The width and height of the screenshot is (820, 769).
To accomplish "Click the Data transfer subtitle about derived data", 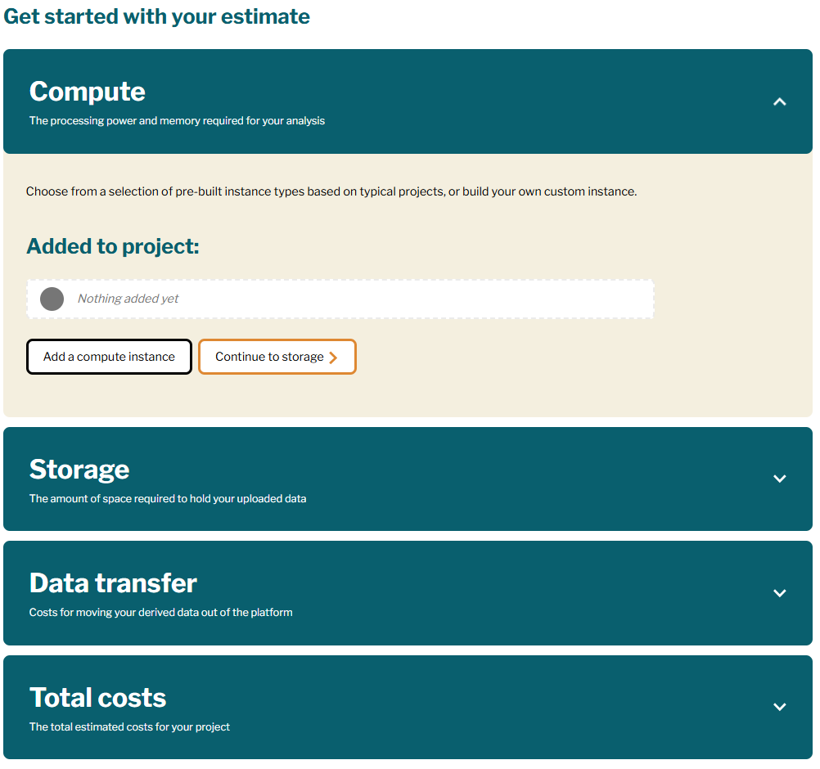I will click(160, 612).
